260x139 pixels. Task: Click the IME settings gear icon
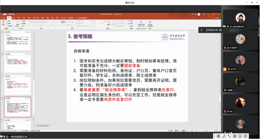245,136
